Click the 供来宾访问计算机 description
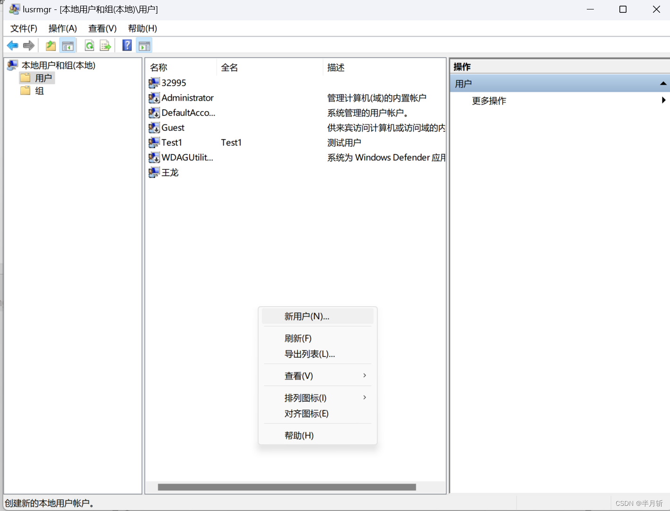Viewport: 670px width, 511px height. tap(386, 128)
